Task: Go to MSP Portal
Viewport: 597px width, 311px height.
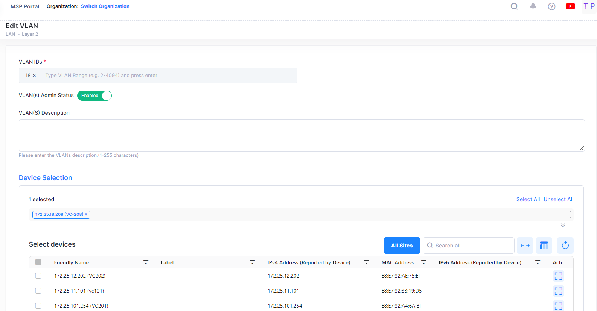Action: [x=25, y=6]
